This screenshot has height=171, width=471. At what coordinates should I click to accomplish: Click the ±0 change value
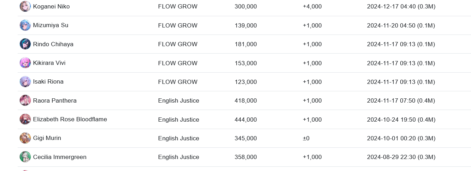click(306, 138)
